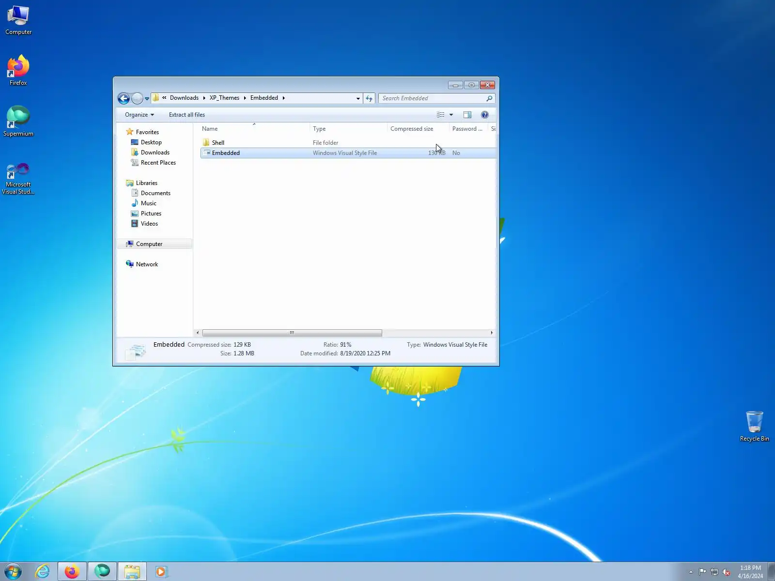Expand the arrow after the XP_Themes breadcrumb

pyautogui.click(x=245, y=98)
